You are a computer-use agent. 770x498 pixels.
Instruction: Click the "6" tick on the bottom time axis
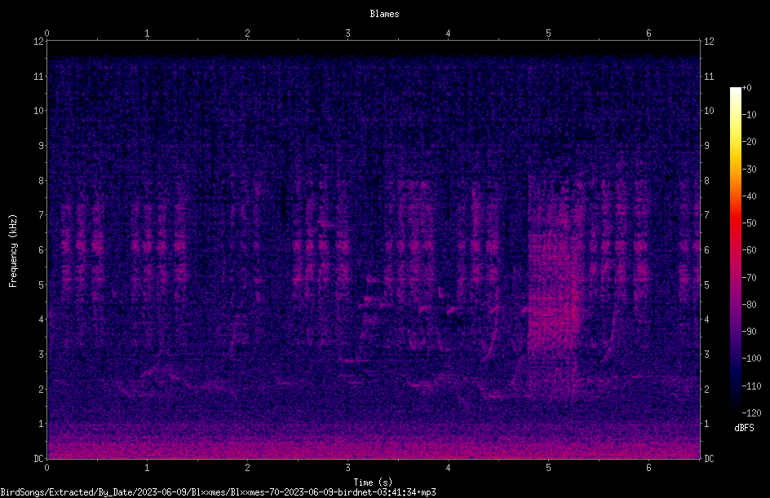click(648, 468)
